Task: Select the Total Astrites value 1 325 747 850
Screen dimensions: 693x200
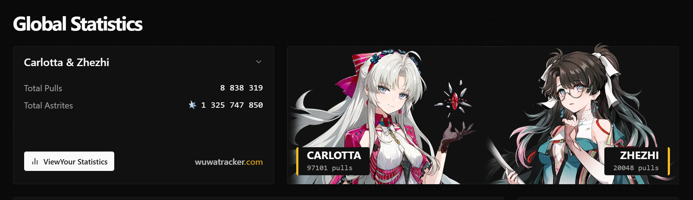Action: [x=232, y=105]
